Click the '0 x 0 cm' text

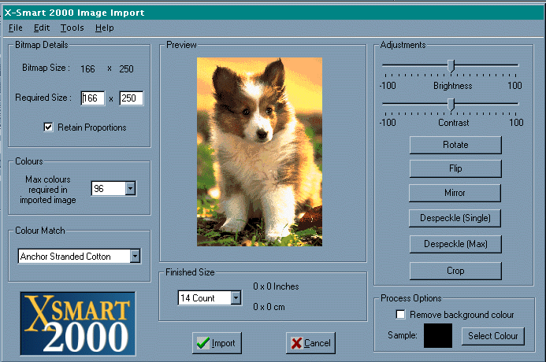tap(269, 307)
